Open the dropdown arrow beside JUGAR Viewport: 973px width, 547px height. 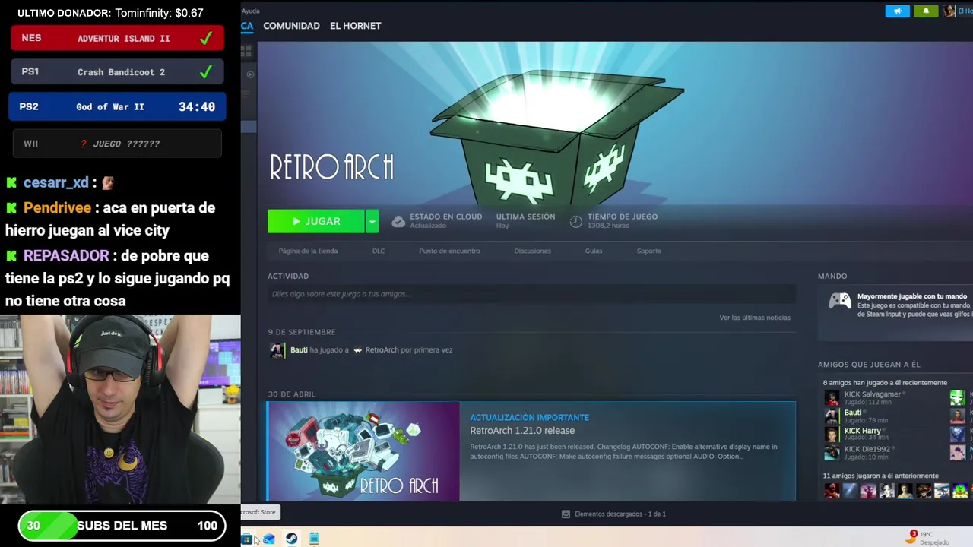(372, 221)
